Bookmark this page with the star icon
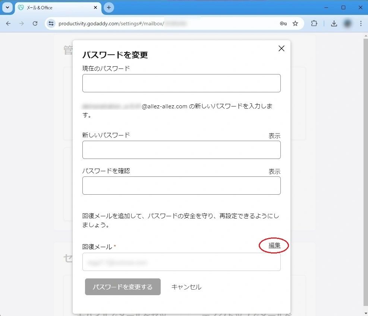The width and height of the screenshot is (368, 316). pos(295,23)
